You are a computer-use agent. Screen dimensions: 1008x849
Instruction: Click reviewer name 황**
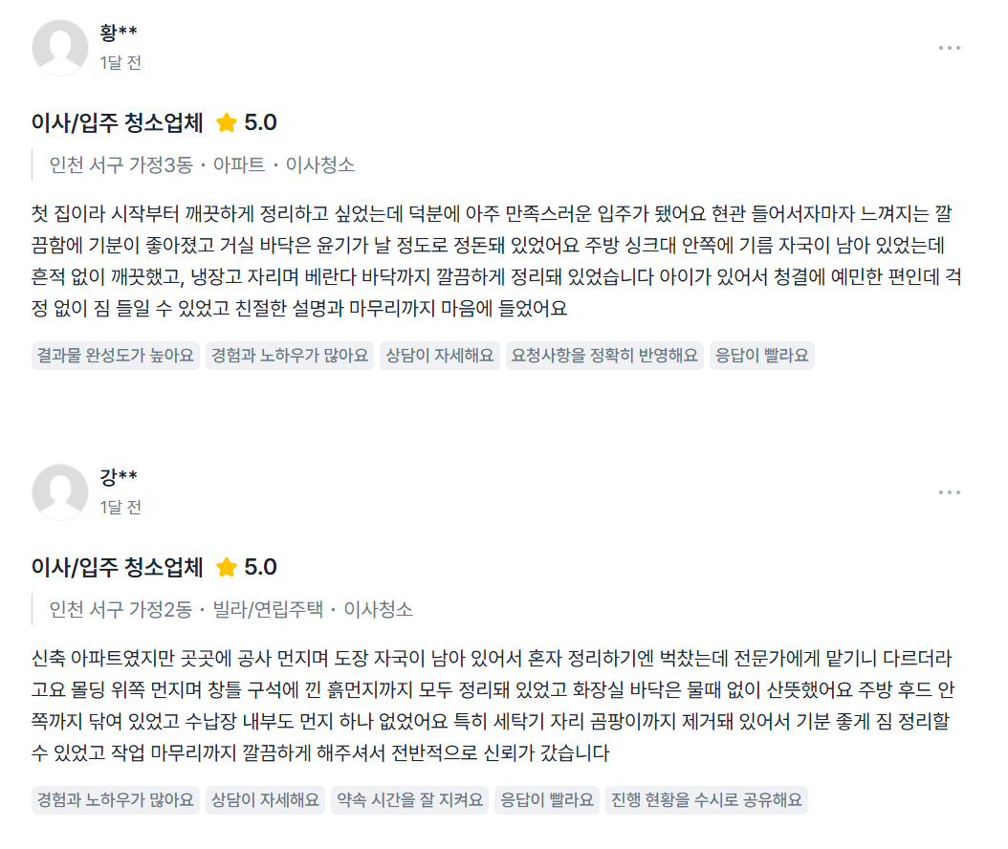(108, 28)
